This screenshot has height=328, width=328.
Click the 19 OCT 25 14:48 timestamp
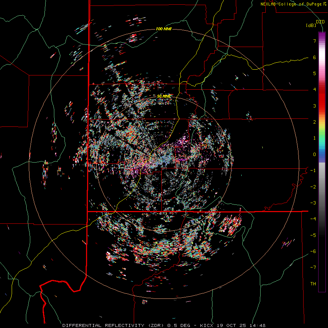242,325
